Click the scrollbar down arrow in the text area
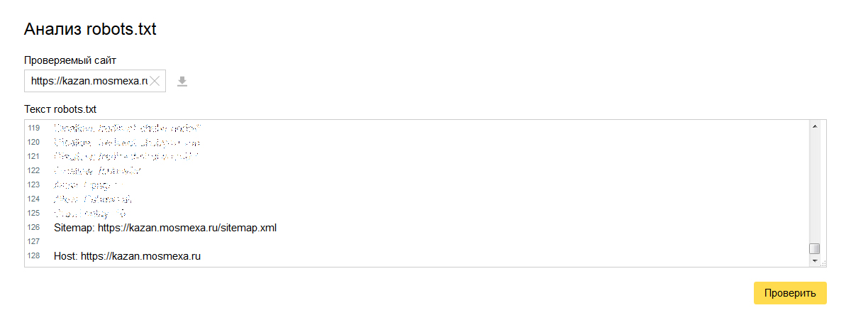 pos(814,261)
